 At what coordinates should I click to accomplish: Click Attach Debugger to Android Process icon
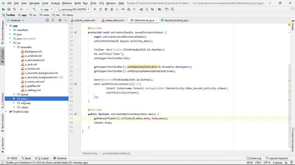pyautogui.click(x=129, y=9)
